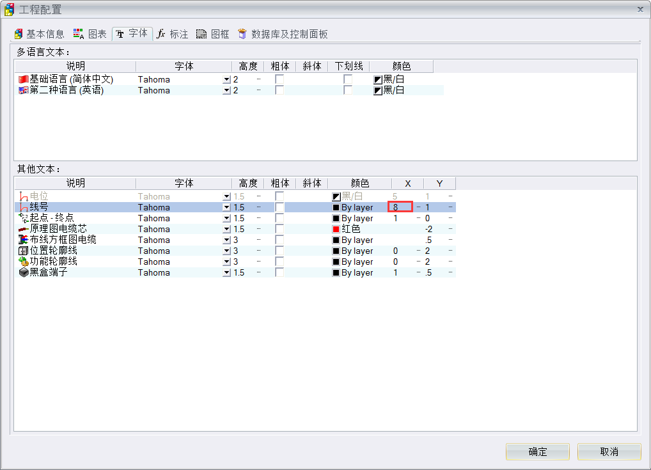Toggle bold for 第二种语言 (英语)
Screen dimensions: 651x470
coord(279,90)
